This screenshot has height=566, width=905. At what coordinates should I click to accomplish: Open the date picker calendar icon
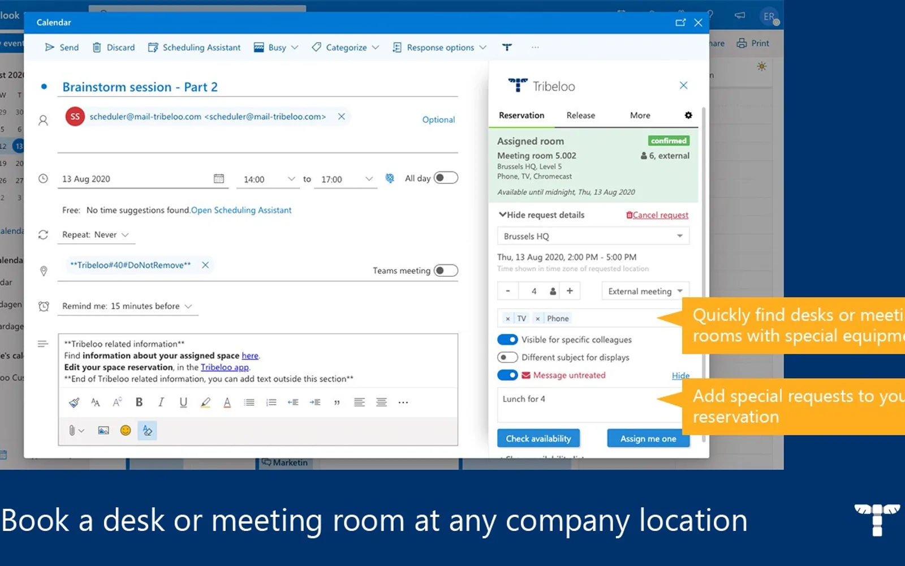coord(219,179)
